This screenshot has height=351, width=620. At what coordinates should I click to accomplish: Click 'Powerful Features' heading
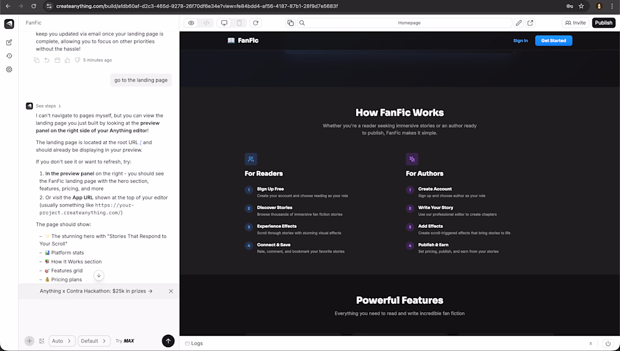400,300
